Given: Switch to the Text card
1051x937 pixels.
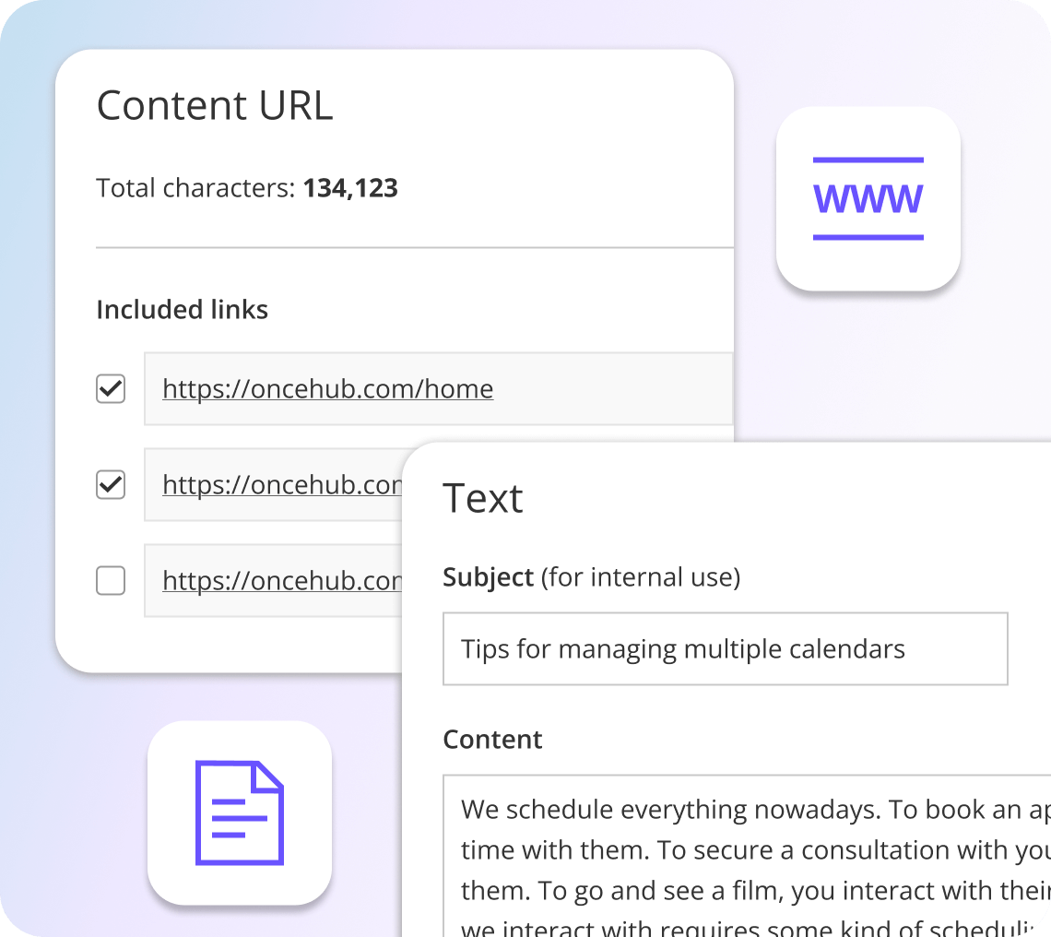Looking at the screenshot, I should tap(483, 498).
